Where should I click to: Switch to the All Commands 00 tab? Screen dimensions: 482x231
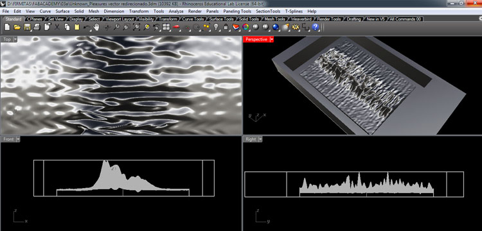(x=405, y=19)
